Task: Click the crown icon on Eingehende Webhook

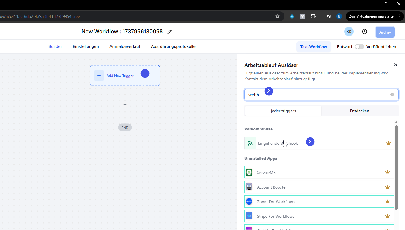Action: [x=389, y=143]
